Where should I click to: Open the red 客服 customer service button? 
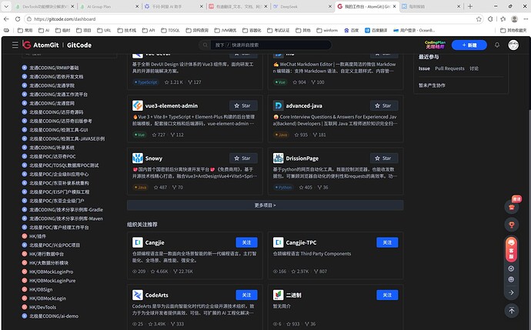click(x=511, y=249)
